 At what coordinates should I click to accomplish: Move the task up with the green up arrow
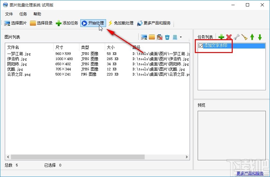[252, 37]
